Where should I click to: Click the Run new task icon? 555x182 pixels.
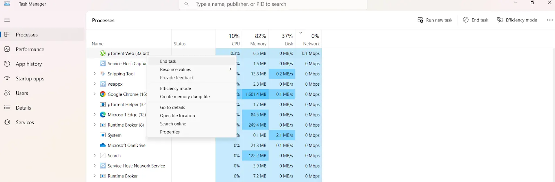pyautogui.click(x=420, y=20)
